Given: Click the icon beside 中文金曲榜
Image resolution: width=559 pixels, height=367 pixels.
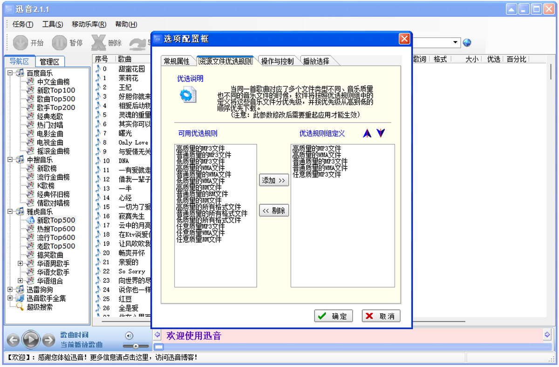Looking at the screenshot, I should [x=30, y=82].
